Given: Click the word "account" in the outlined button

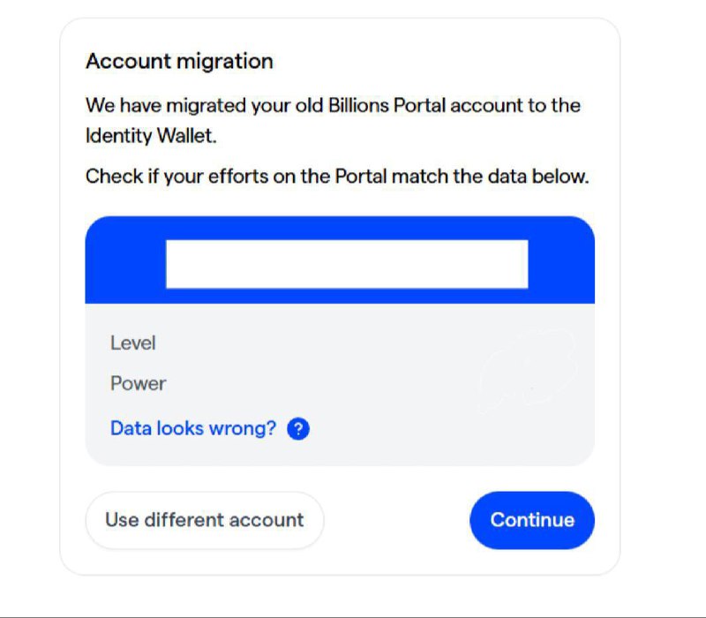Looking at the screenshot, I should click(267, 520).
